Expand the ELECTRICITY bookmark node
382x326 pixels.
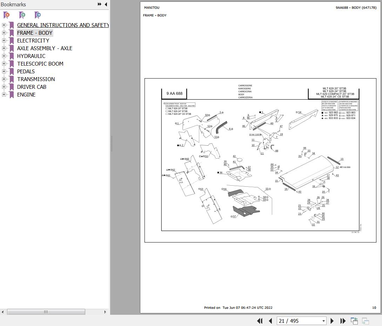tap(4, 40)
